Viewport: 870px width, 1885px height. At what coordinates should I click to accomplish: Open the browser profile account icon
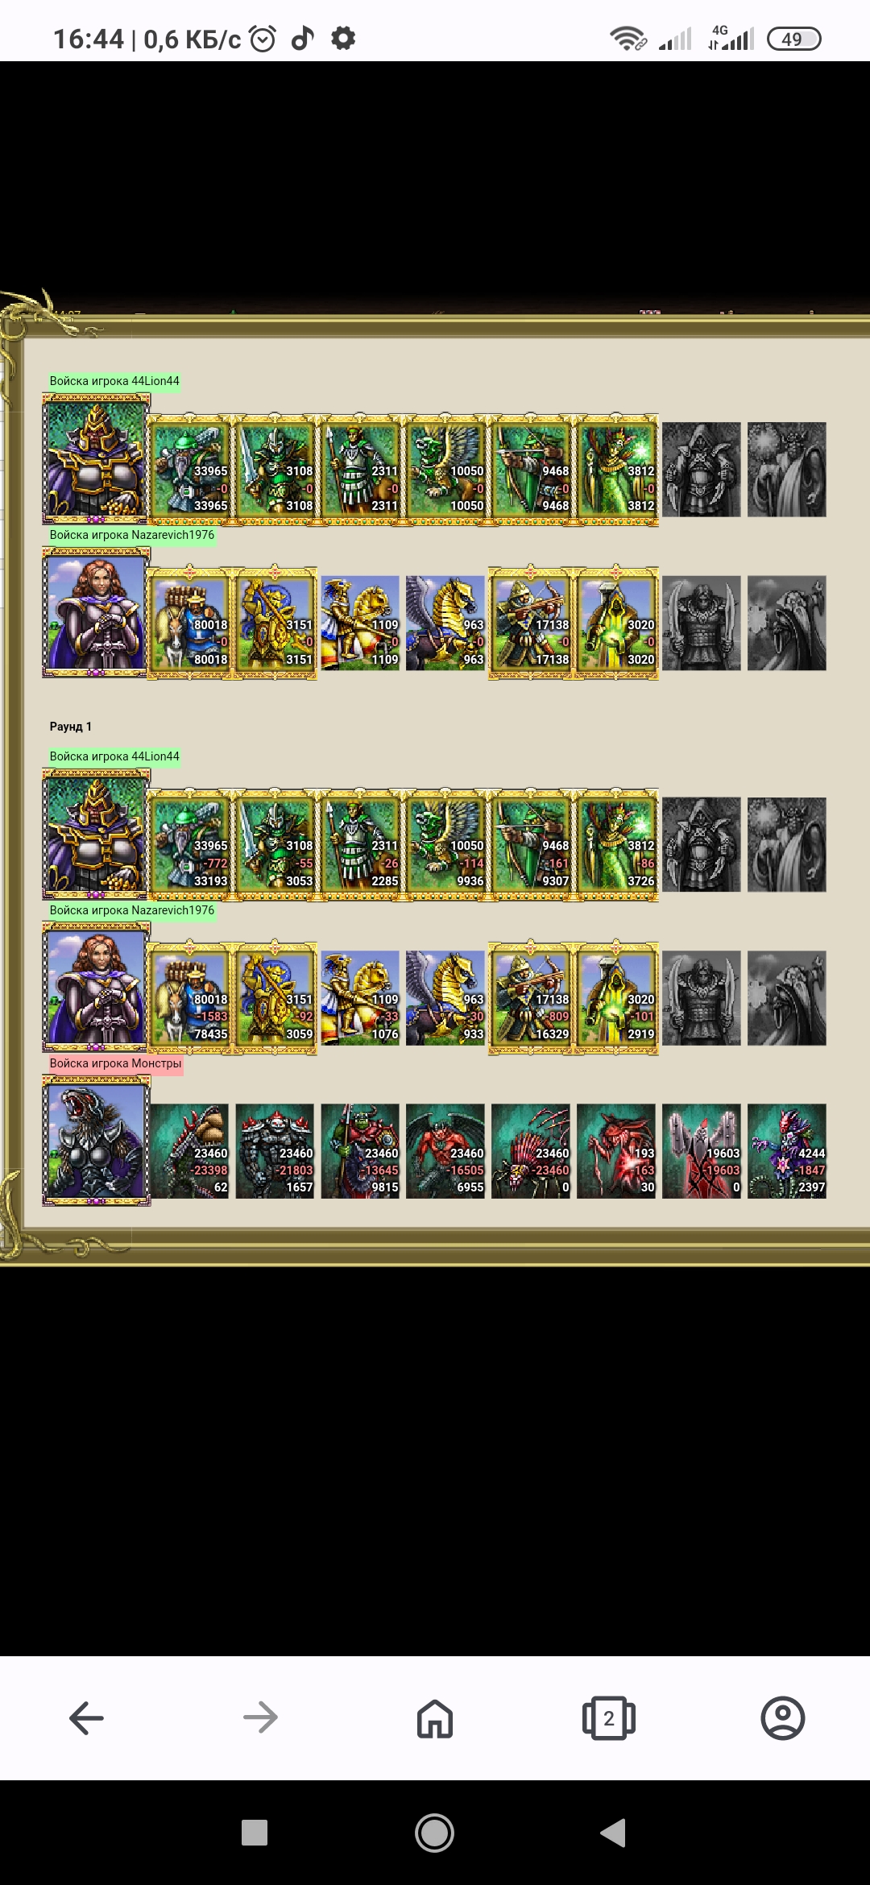(783, 1718)
